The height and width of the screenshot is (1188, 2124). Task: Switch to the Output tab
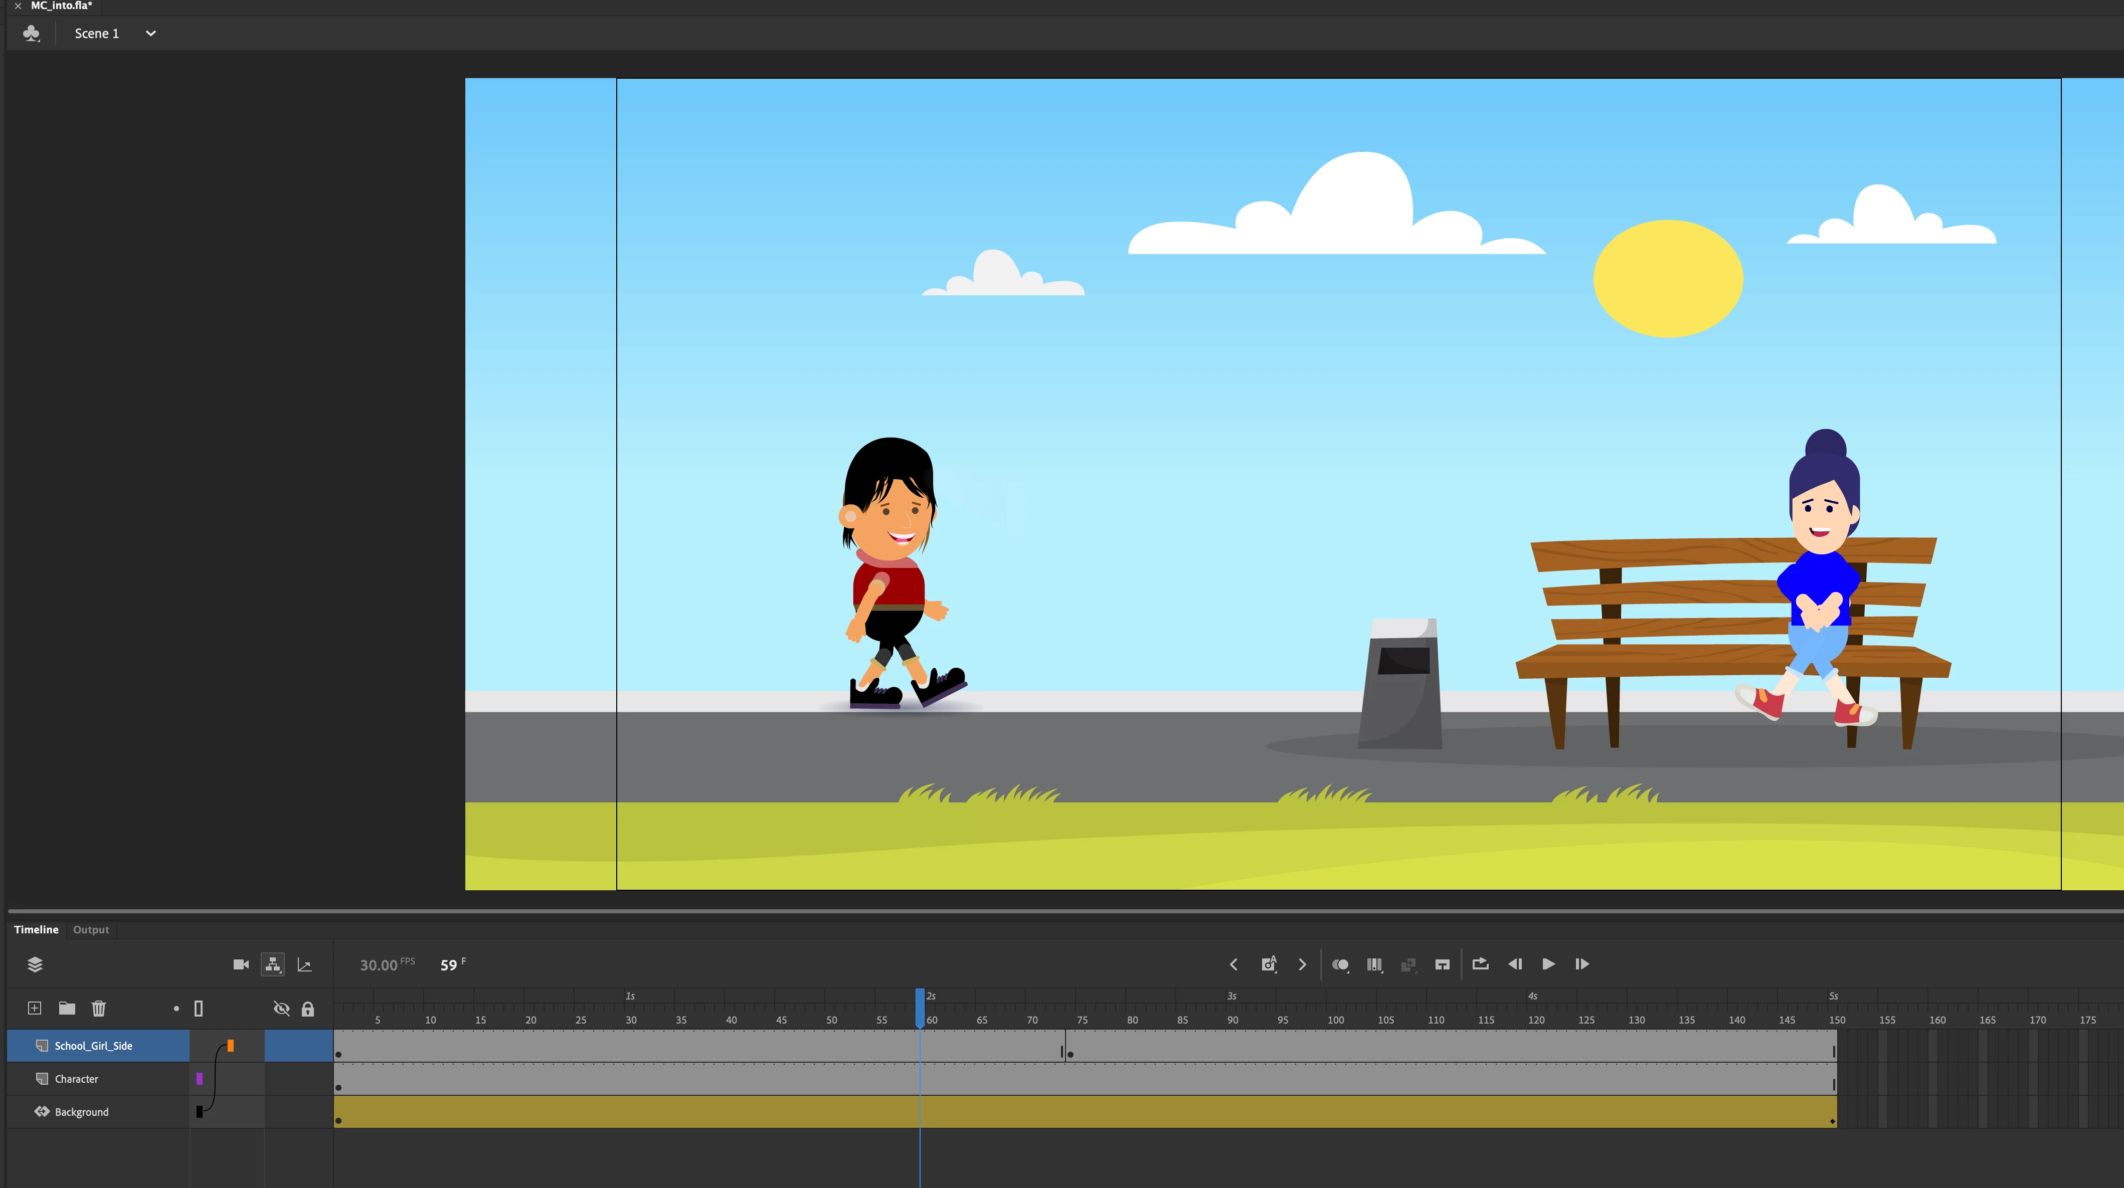click(91, 930)
